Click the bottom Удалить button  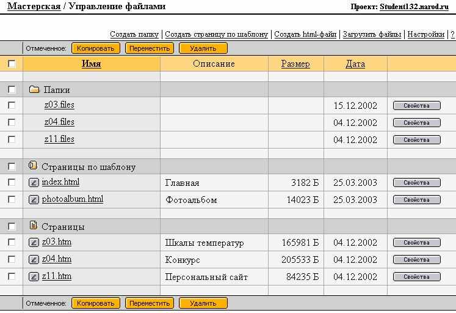coord(203,303)
